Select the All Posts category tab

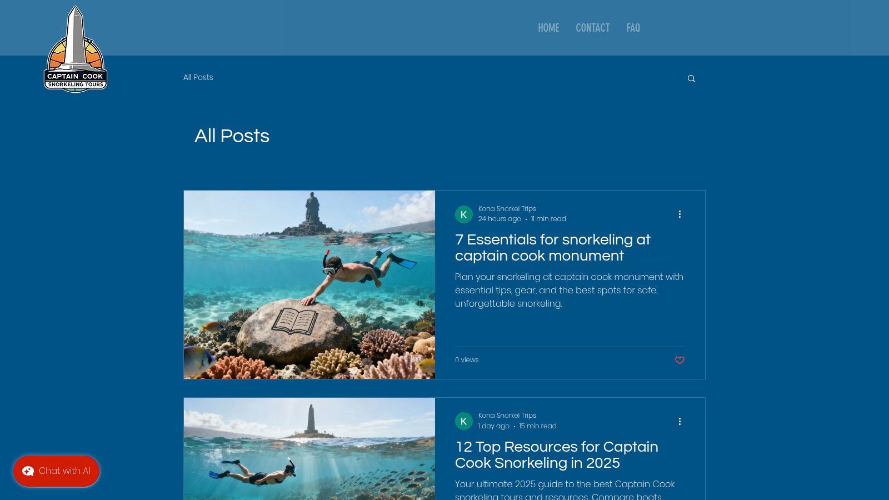click(x=198, y=77)
